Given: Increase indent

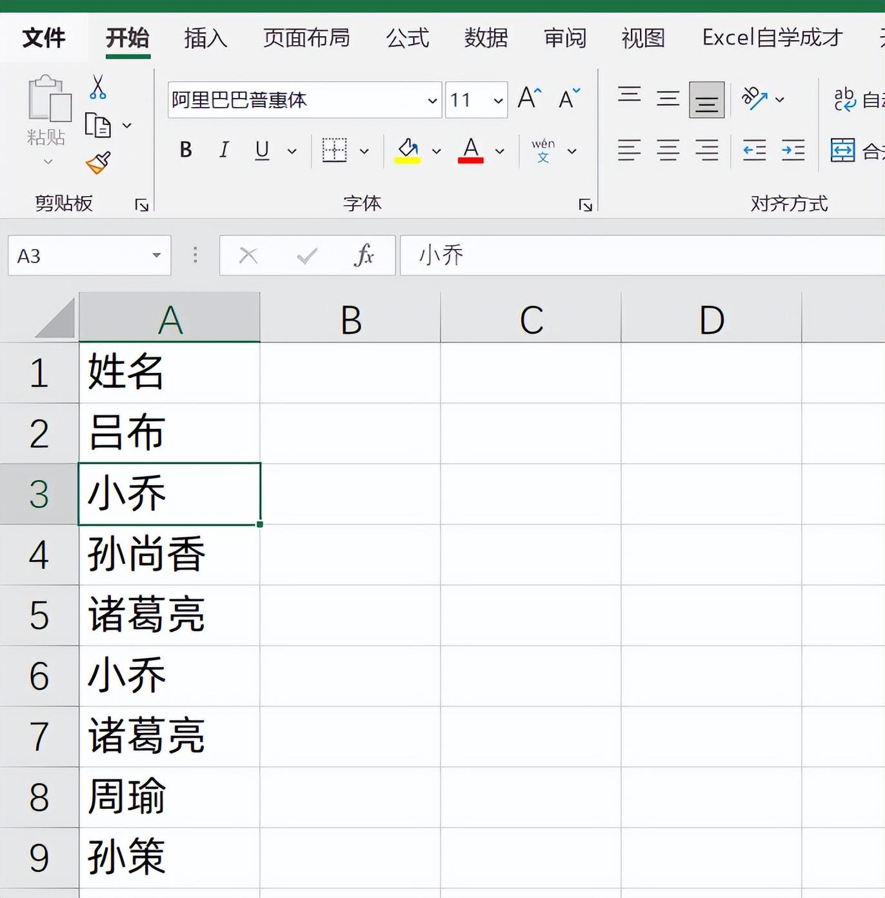Looking at the screenshot, I should [793, 150].
